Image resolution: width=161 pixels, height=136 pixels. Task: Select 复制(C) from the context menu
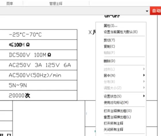(x=121, y=46)
